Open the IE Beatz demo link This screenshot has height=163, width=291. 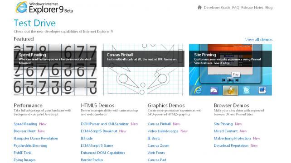click(154, 139)
